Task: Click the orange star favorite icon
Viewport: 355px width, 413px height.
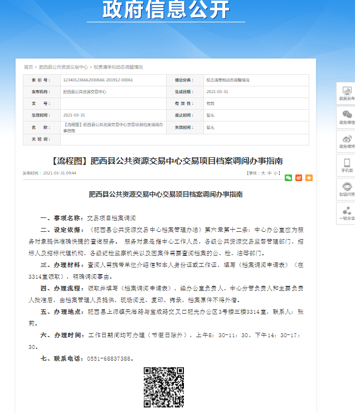Action: pyautogui.click(x=309, y=178)
